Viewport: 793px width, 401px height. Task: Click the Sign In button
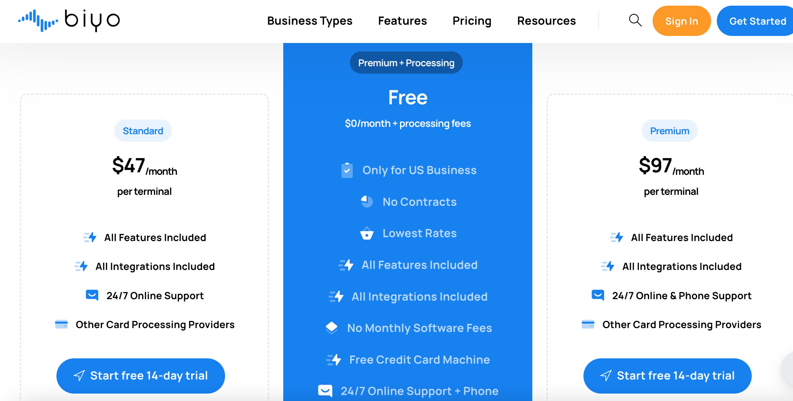[682, 21]
